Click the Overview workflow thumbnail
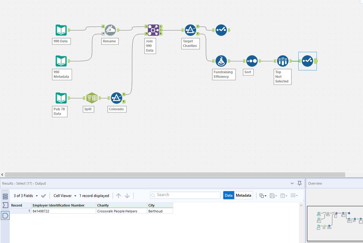This screenshot has width=363, height=243. (335, 223)
